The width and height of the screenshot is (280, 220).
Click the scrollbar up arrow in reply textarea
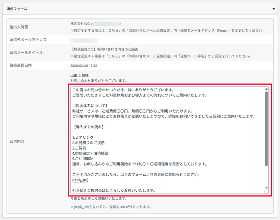(x=266, y=89)
